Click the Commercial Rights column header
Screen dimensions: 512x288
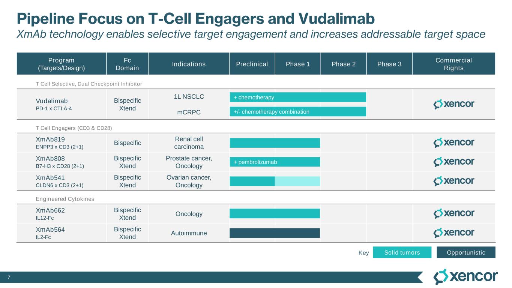453,64
